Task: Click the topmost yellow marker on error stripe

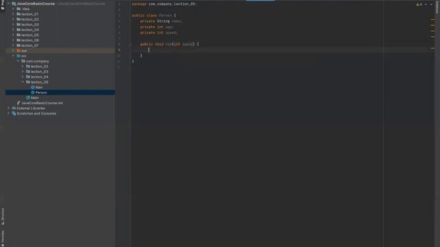Action: 432,19
